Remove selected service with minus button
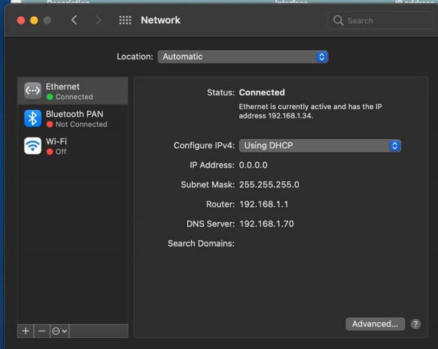Image resolution: width=438 pixels, height=349 pixels. pyautogui.click(x=42, y=331)
